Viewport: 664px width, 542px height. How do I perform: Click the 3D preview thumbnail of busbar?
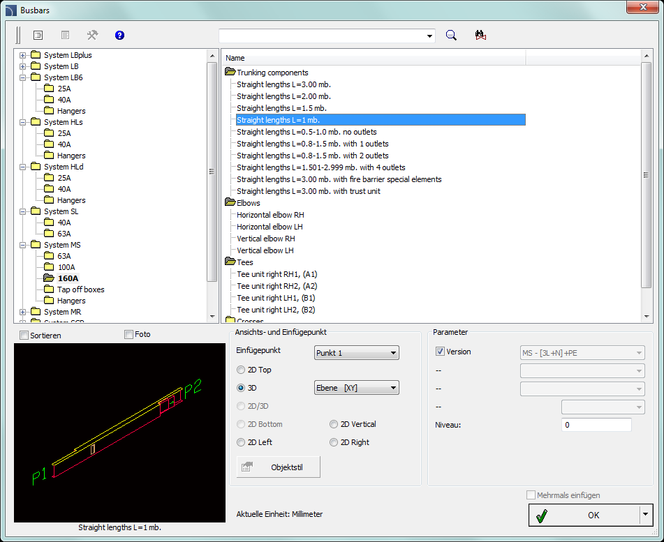(x=118, y=432)
